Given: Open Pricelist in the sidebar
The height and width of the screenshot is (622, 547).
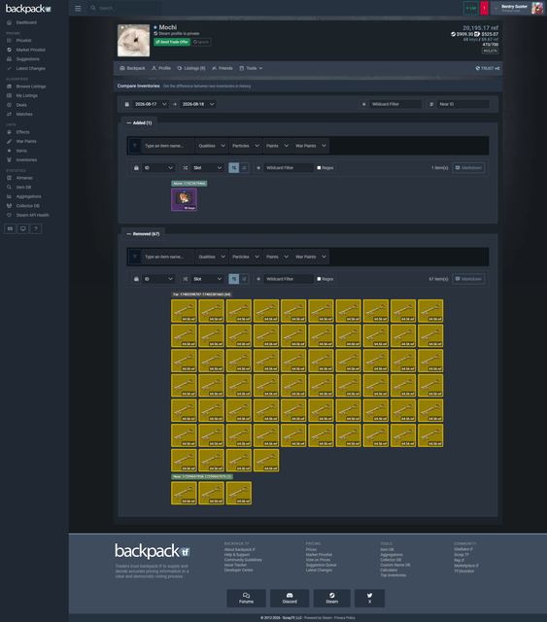Looking at the screenshot, I should 23,41.
